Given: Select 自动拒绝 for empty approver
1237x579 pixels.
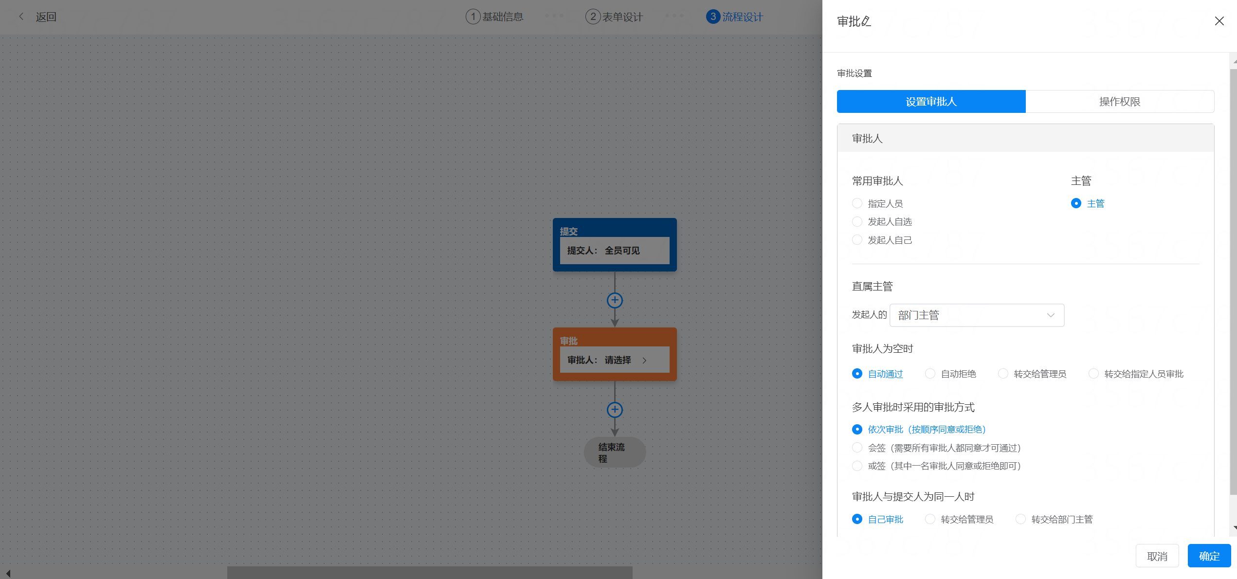Looking at the screenshot, I should tap(930, 374).
